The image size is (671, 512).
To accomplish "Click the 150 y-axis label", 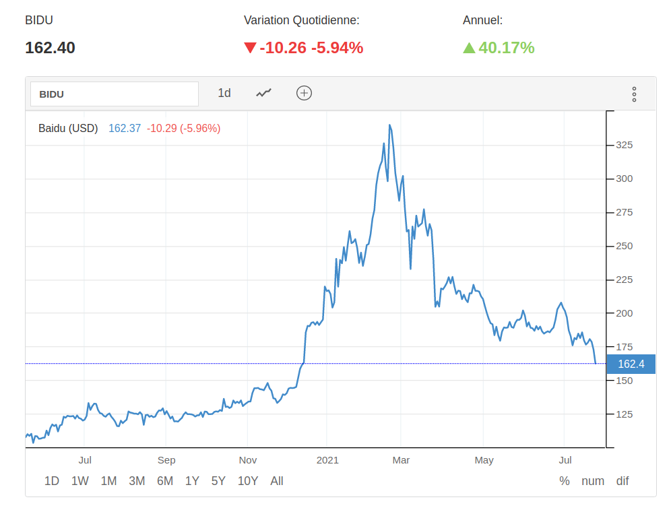I will coord(625,381).
